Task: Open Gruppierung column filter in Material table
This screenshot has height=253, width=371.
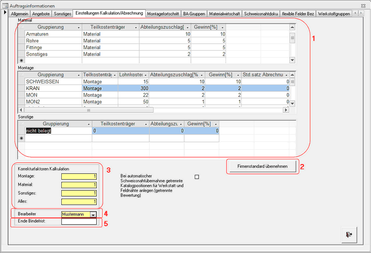Action: click(78, 27)
